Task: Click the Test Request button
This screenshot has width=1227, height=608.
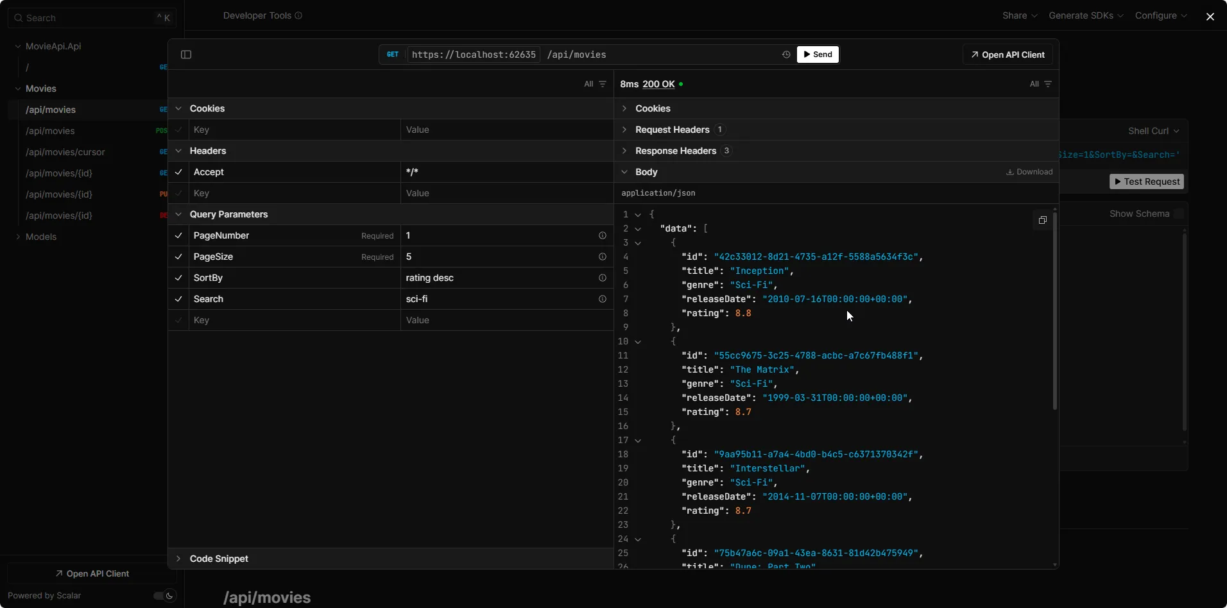Action: click(x=1147, y=182)
